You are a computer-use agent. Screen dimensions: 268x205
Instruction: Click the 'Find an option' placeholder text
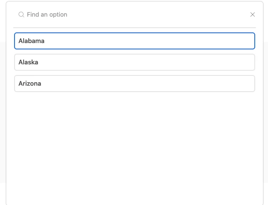pyautogui.click(x=47, y=14)
